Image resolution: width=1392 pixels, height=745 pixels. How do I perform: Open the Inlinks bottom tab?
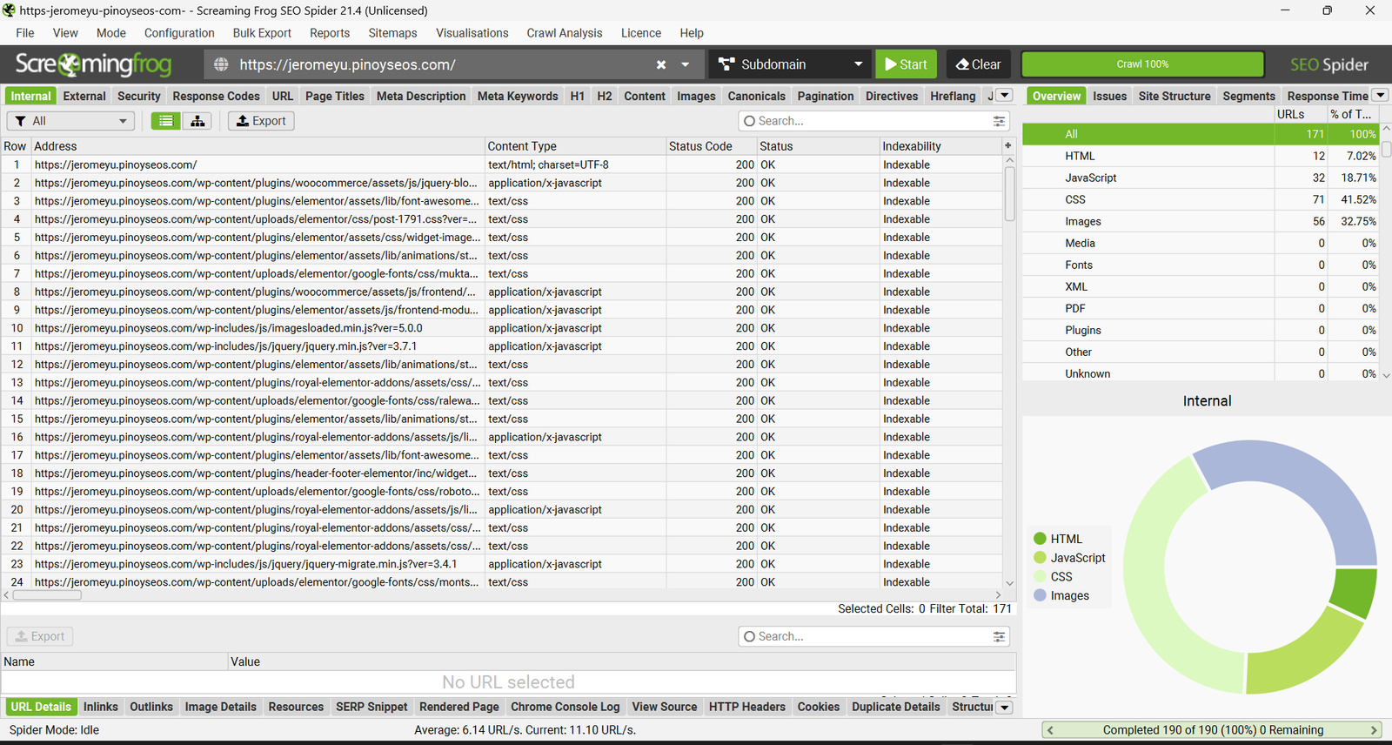101,707
